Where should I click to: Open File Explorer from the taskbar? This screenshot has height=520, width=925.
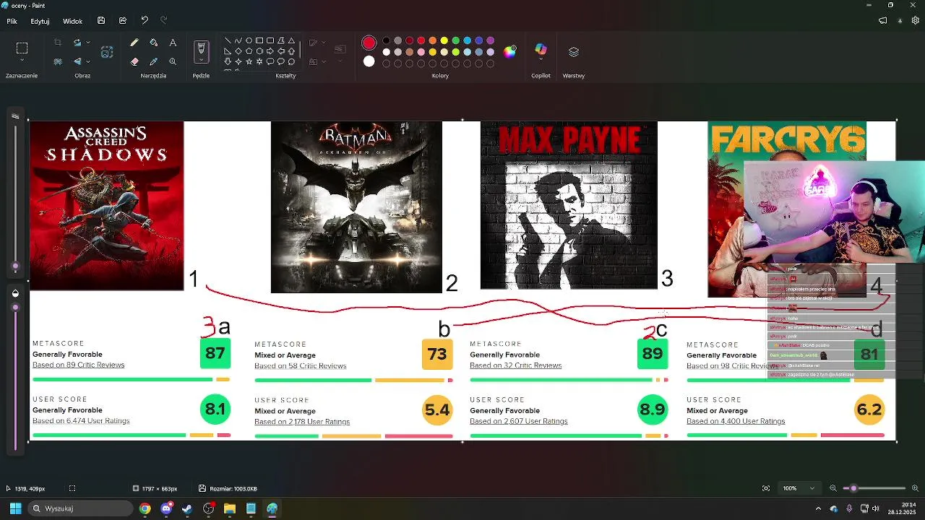229,508
